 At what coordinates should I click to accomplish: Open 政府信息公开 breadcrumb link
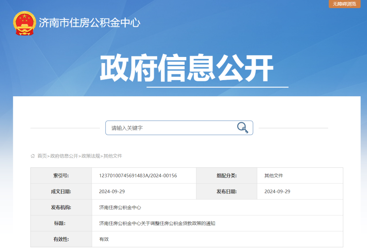(64, 156)
